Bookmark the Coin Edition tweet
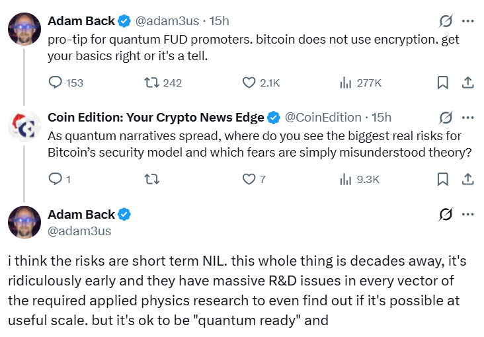The image size is (484, 337). click(443, 179)
